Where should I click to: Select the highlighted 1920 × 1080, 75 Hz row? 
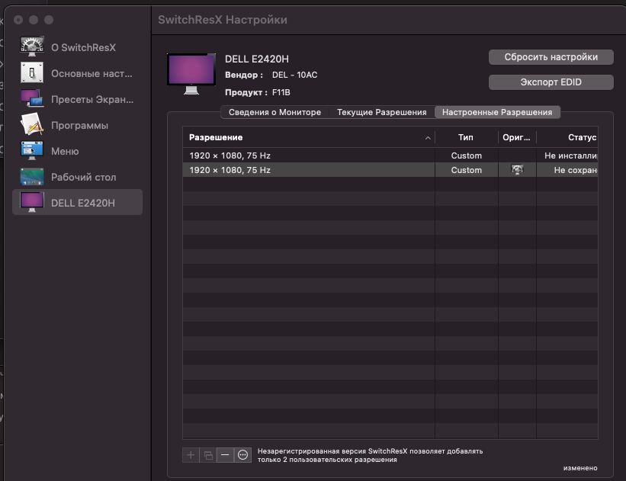click(x=390, y=170)
